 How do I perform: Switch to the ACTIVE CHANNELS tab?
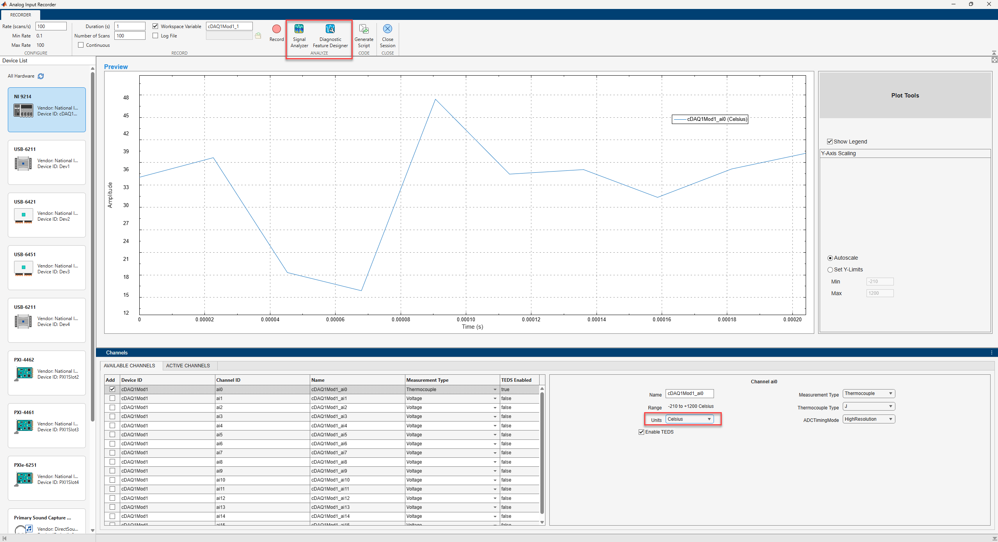(188, 366)
